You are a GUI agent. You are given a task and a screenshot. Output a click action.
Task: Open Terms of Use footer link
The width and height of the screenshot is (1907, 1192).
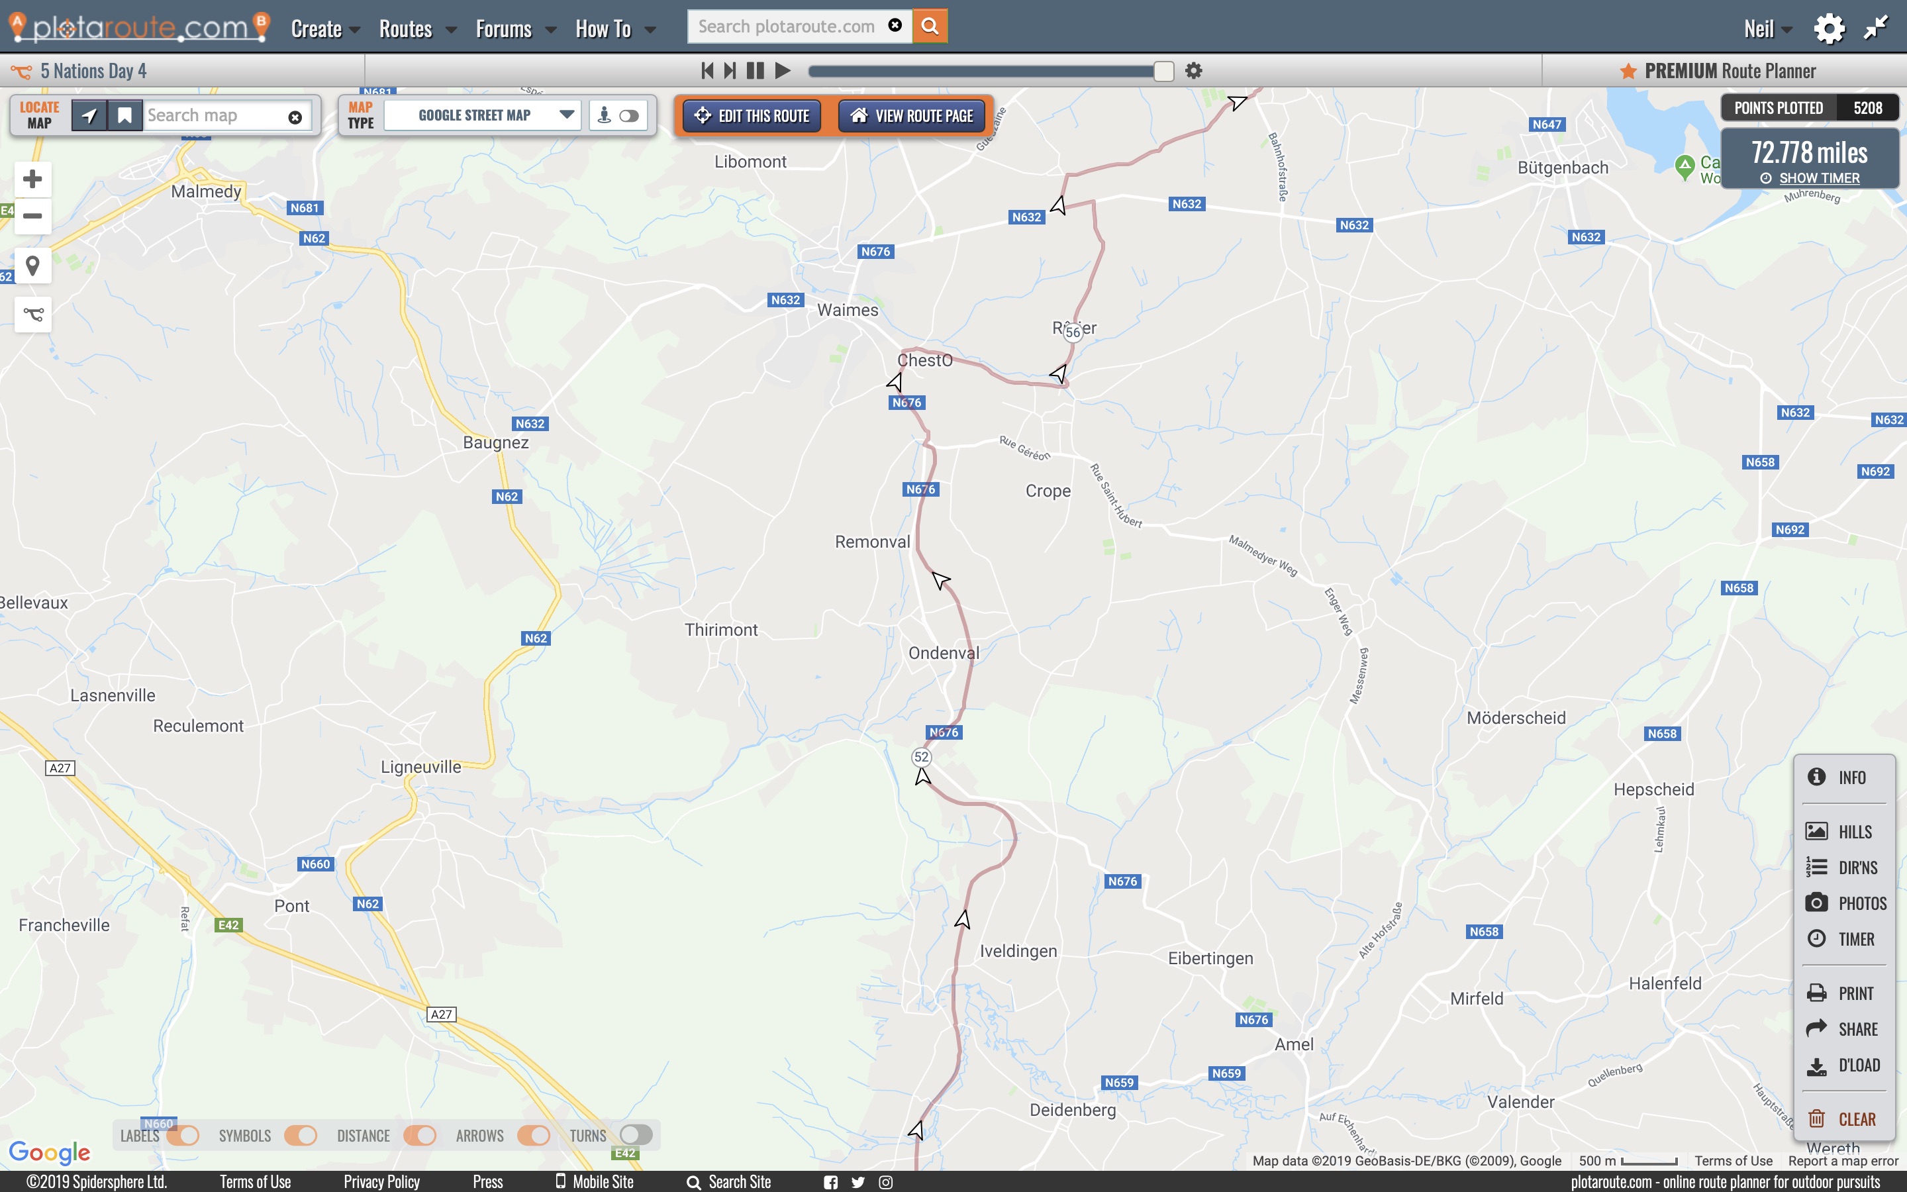click(256, 1182)
